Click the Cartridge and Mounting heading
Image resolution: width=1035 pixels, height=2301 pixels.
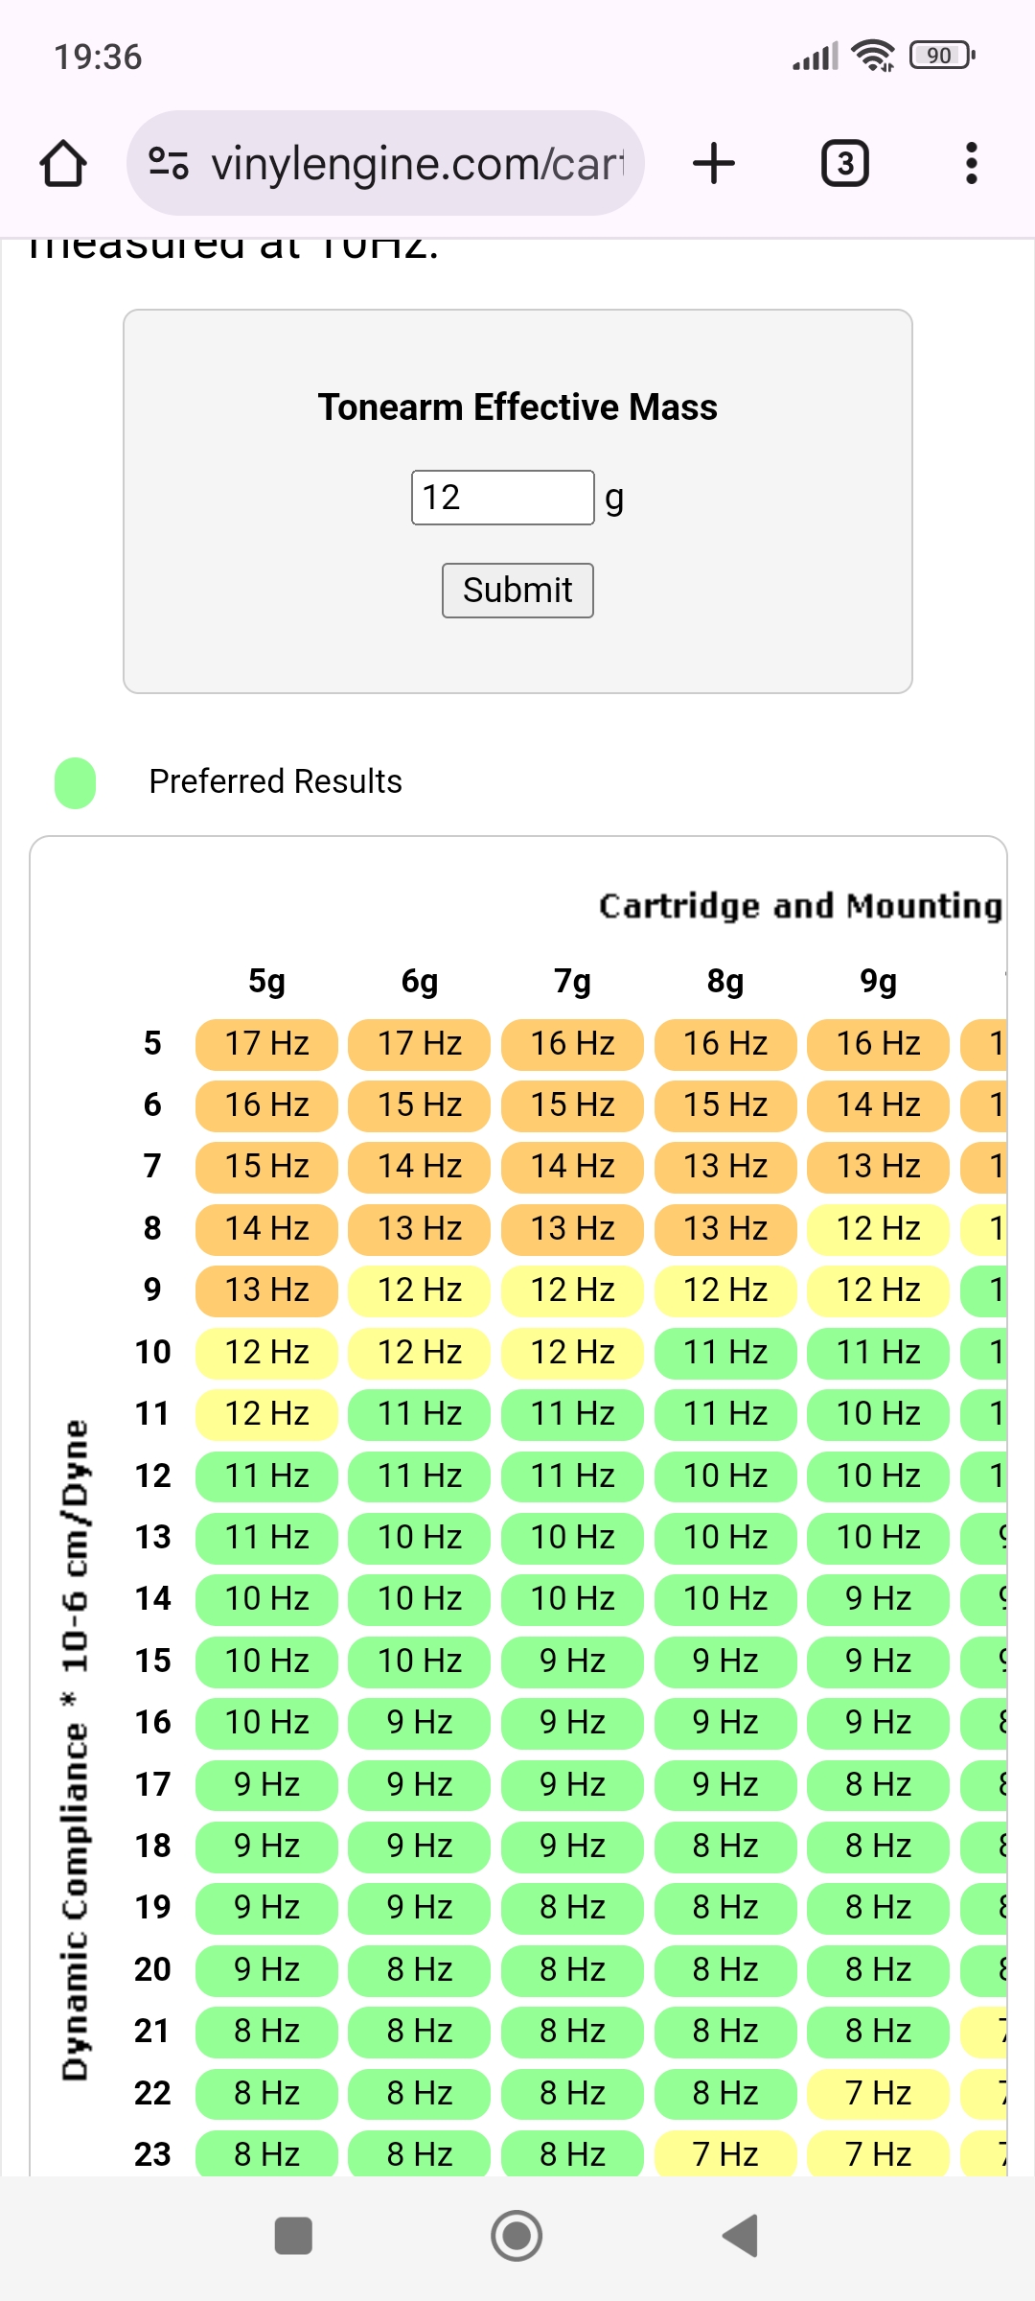click(801, 906)
